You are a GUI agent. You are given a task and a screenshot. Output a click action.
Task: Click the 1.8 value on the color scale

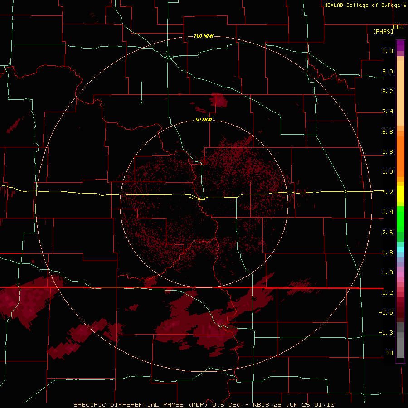388,253
